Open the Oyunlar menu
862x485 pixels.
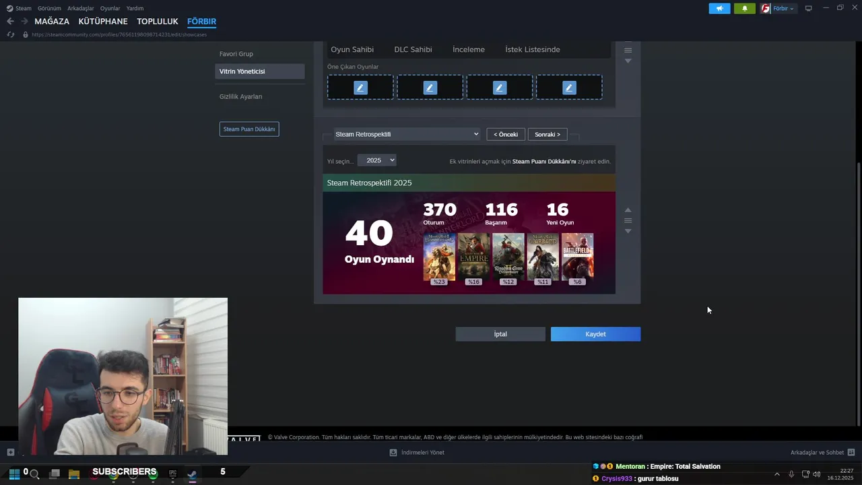click(110, 9)
